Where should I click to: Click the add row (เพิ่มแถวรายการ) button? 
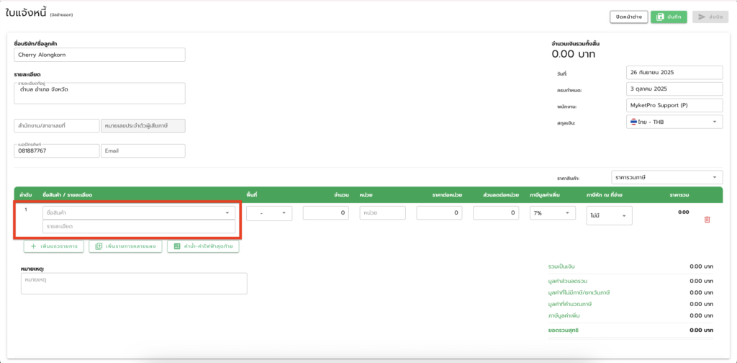coord(54,246)
